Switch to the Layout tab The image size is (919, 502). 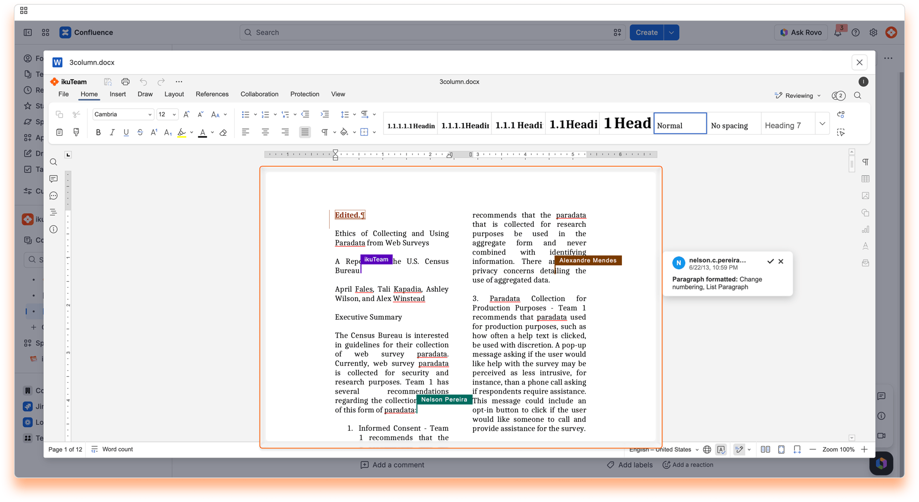coord(174,94)
